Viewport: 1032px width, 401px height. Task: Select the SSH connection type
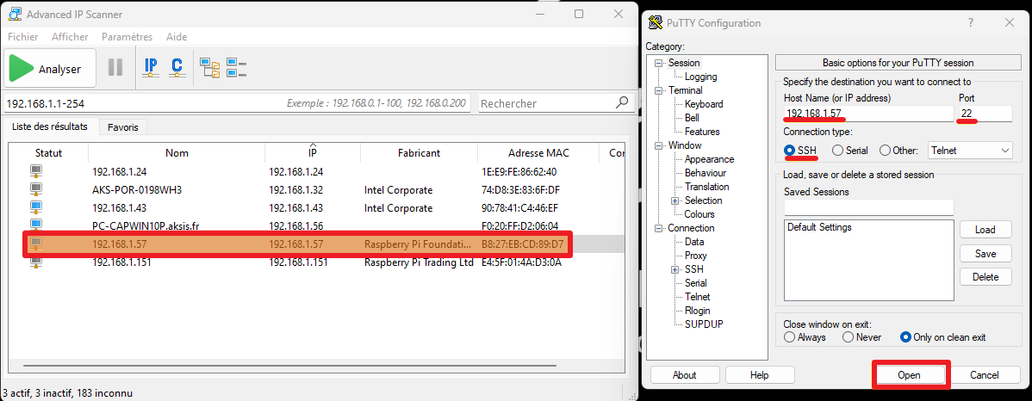pos(799,151)
